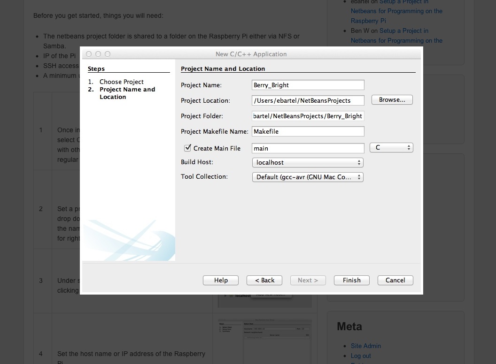496x364 pixels.
Task: Click the dialog's red close circle
Action: pyautogui.click(x=89, y=54)
